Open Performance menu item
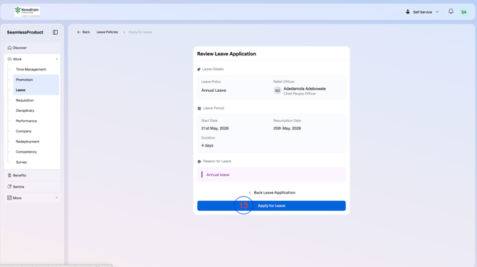Image resolution: width=477 pixels, height=267 pixels. 26,121
